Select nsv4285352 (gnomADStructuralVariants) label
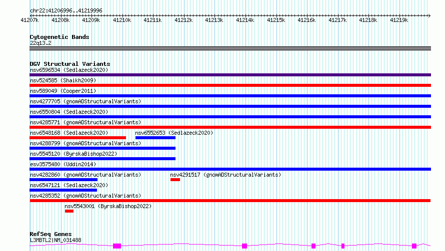Screen dimensions: 445x251 coord(85,196)
